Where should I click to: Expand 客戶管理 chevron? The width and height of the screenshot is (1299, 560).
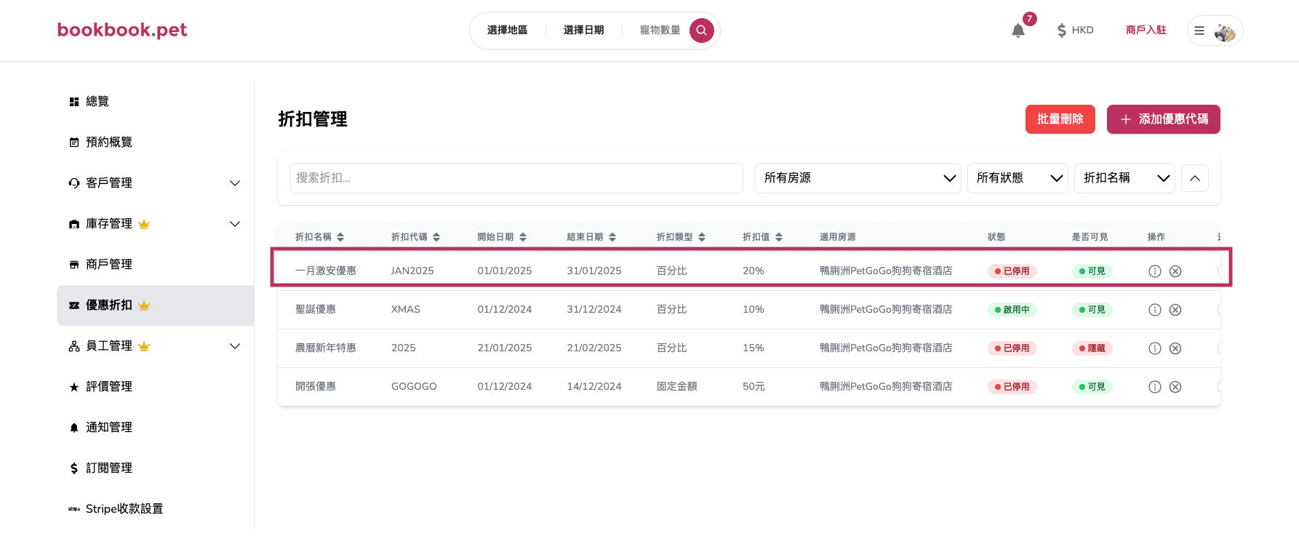click(235, 183)
